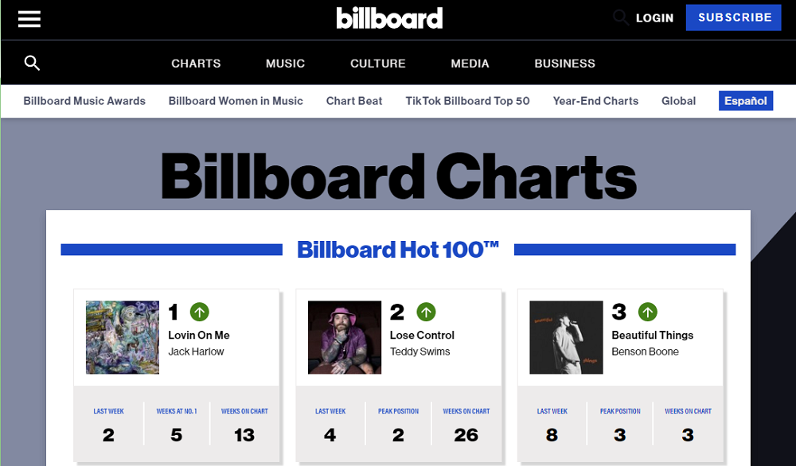Viewport: 796px width, 466px height.
Task: Click the Login link
Action: (x=654, y=17)
